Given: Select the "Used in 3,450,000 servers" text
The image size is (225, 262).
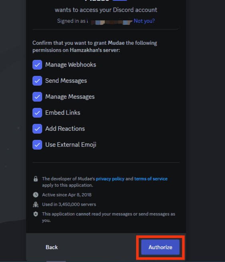Looking at the screenshot, I should point(69,204).
